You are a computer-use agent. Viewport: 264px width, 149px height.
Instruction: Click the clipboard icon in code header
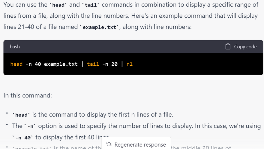(x=228, y=46)
